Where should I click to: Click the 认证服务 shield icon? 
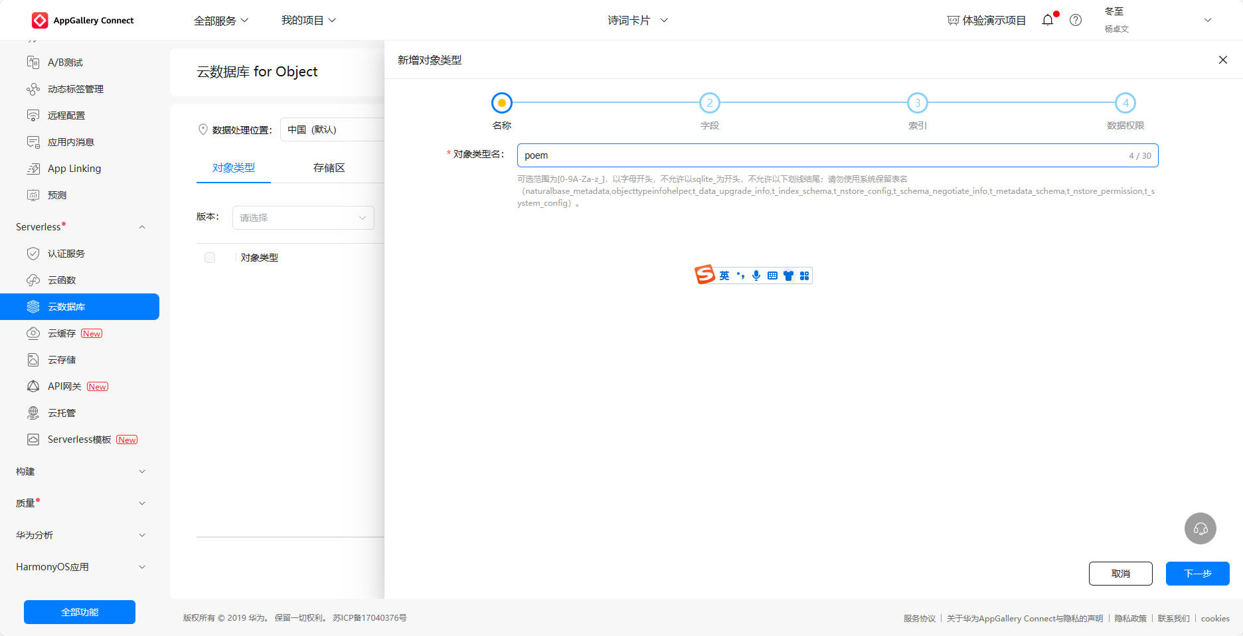pos(33,254)
